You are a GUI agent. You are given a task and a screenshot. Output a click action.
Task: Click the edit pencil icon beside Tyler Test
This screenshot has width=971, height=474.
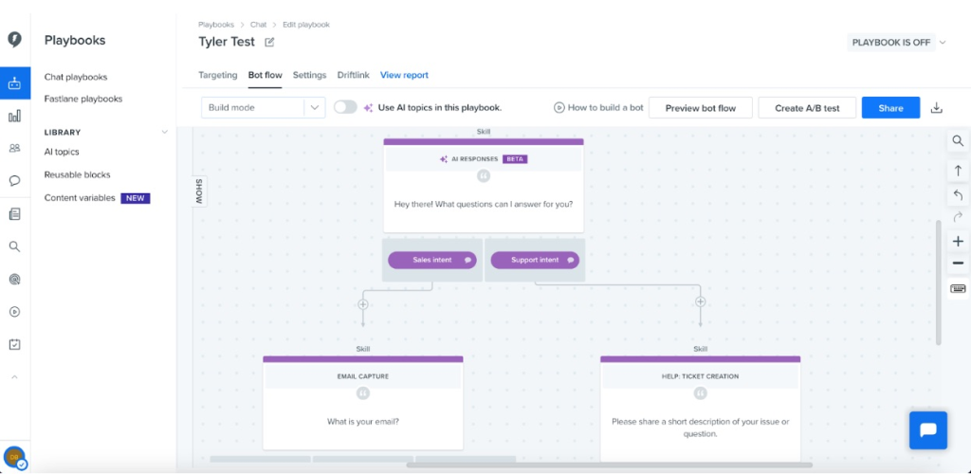[270, 42]
